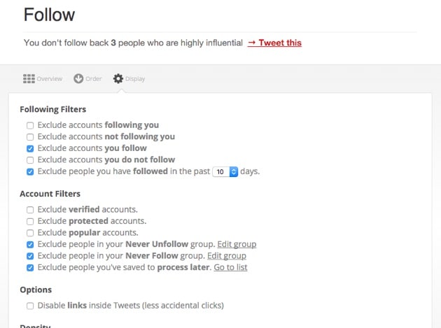Uncheck the Never Unfollow group exclusion

pos(30,244)
